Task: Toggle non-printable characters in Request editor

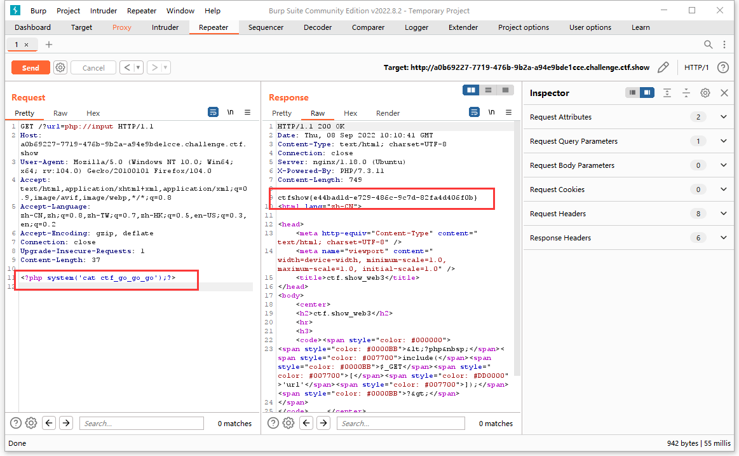Action: click(x=231, y=112)
